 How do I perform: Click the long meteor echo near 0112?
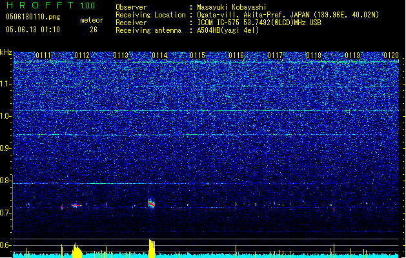pos(77,206)
